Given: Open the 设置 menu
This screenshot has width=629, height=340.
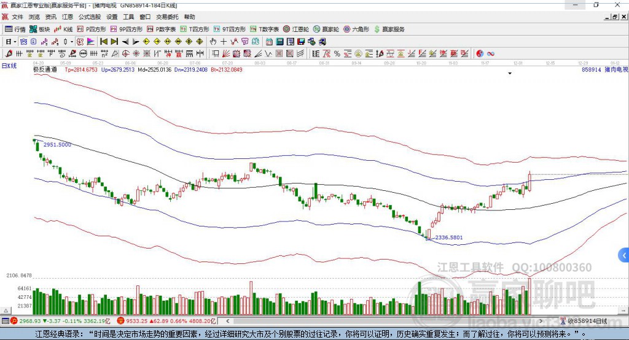Looking at the screenshot, I should 112,17.
